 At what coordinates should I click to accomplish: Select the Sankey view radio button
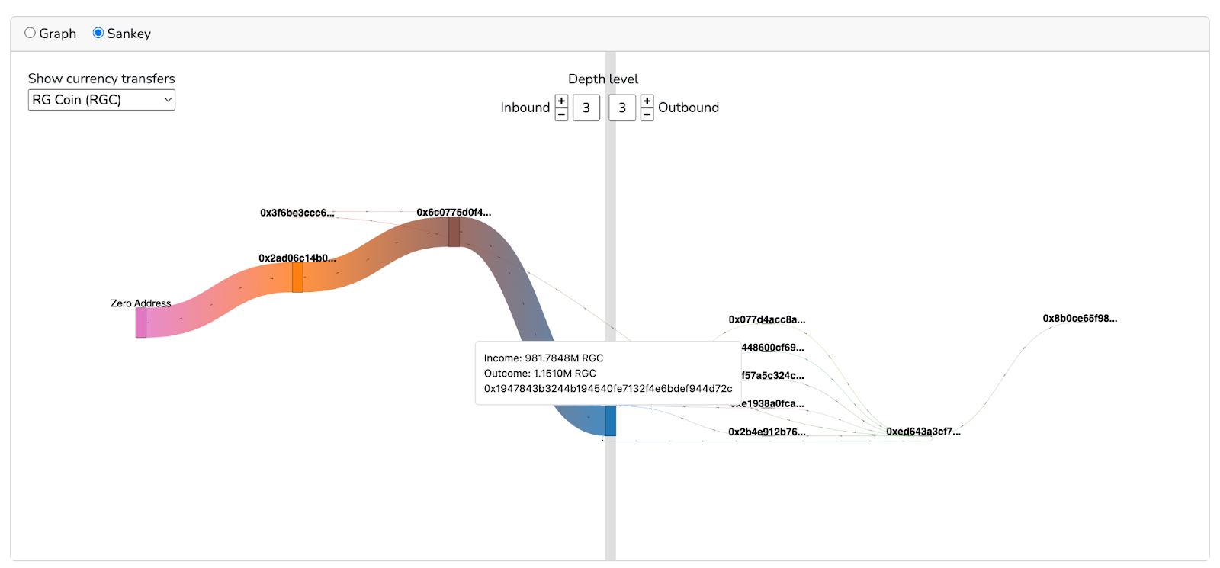pos(98,33)
